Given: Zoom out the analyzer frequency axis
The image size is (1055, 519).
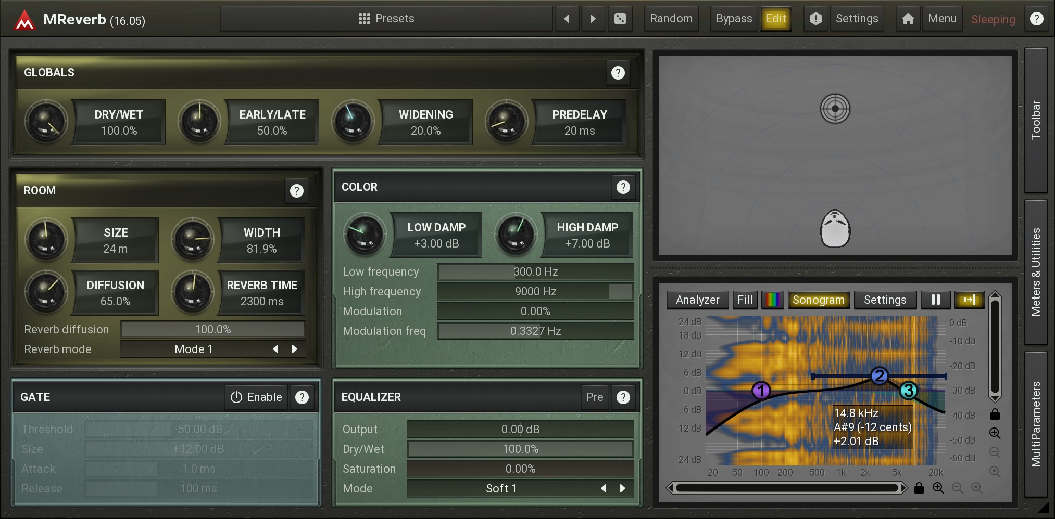Looking at the screenshot, I should [x=957, y=488].
